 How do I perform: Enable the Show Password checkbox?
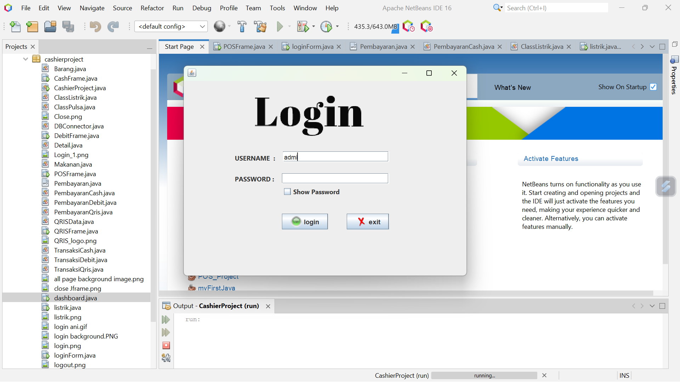(x=287, y=192)
